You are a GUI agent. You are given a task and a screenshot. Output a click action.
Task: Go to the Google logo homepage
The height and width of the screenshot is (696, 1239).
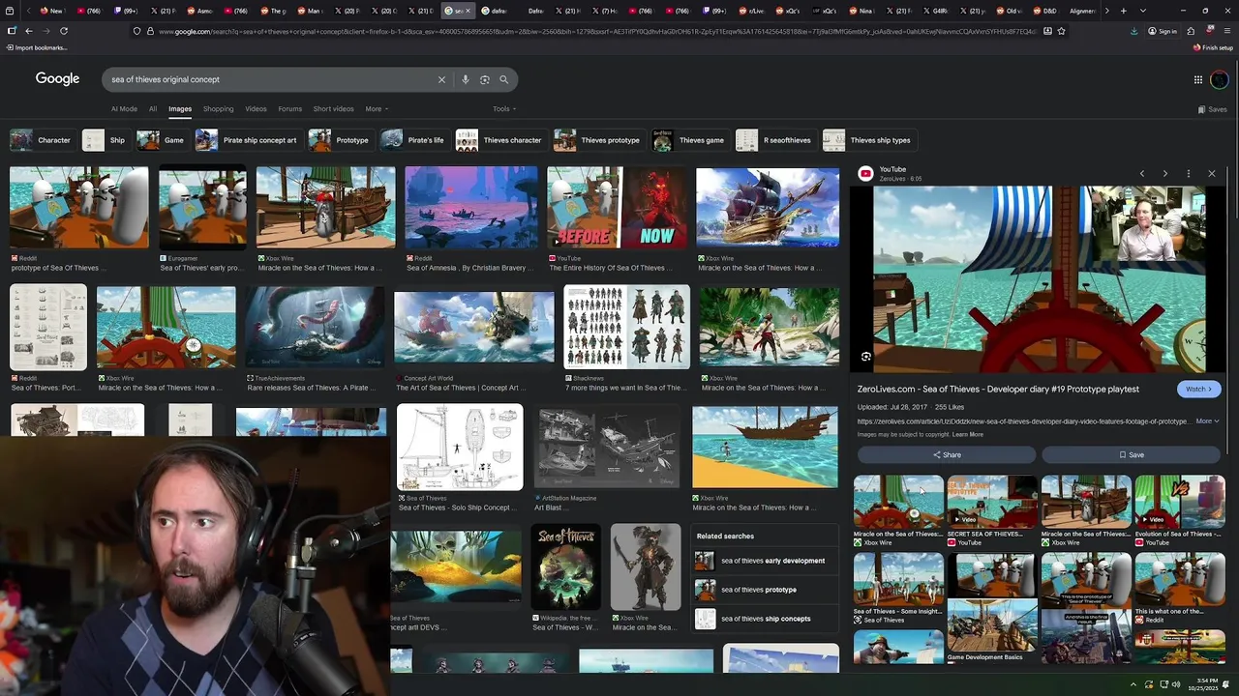pyautogui.click(x=57, y=79)
